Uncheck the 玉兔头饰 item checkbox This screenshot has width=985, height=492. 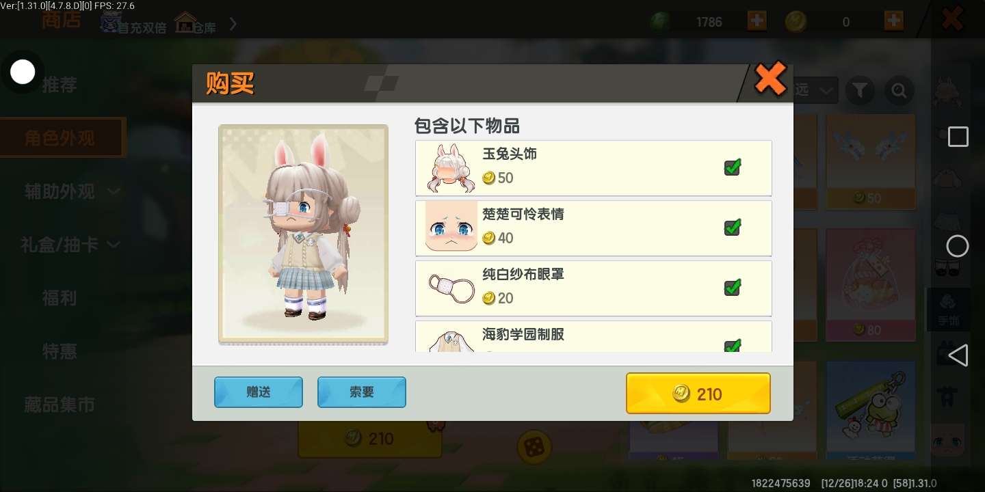pos(733,167)
